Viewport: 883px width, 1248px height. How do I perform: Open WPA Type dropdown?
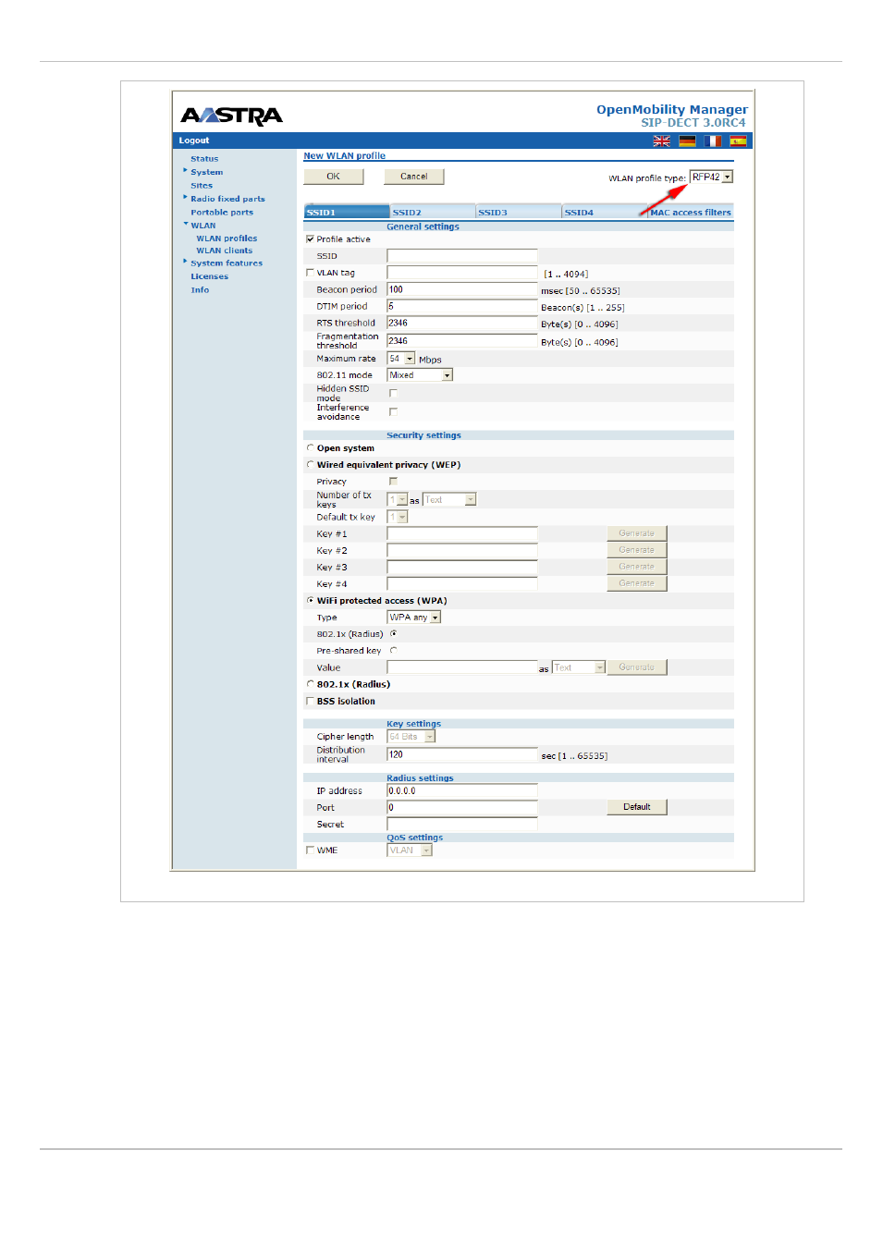(413, 618)
